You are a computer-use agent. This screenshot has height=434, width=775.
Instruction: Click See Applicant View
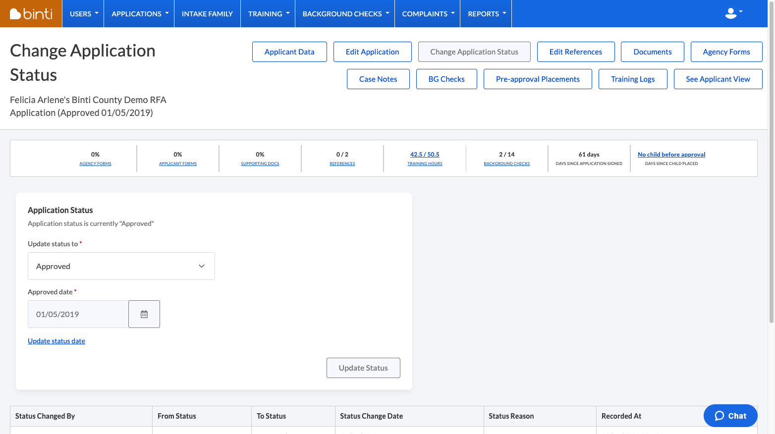(718, 79)
